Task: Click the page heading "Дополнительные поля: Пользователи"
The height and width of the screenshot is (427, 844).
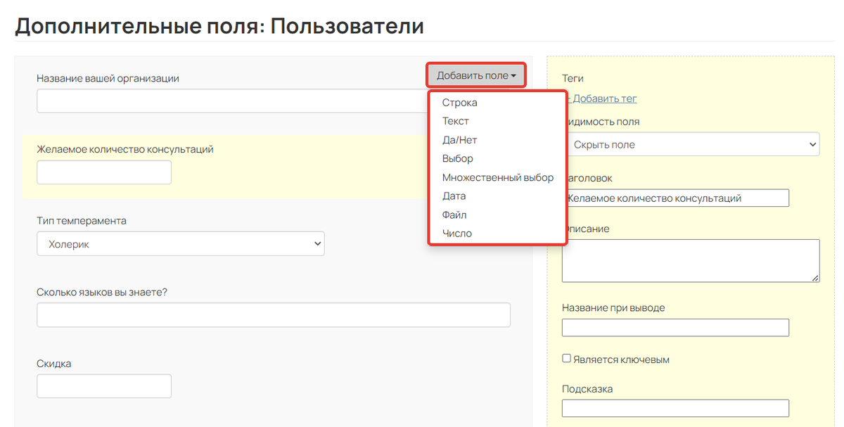Action: click(219, 26)
